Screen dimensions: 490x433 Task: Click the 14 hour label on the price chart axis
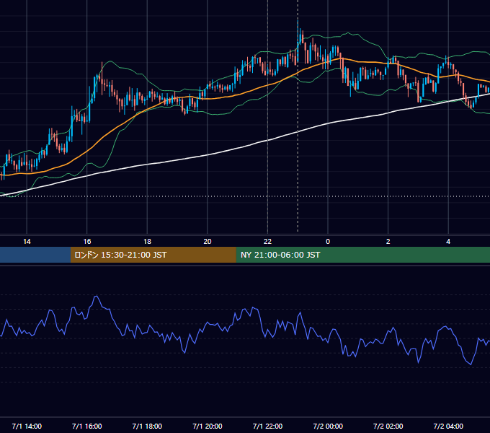pyautogui.click(x=27, y=242)
